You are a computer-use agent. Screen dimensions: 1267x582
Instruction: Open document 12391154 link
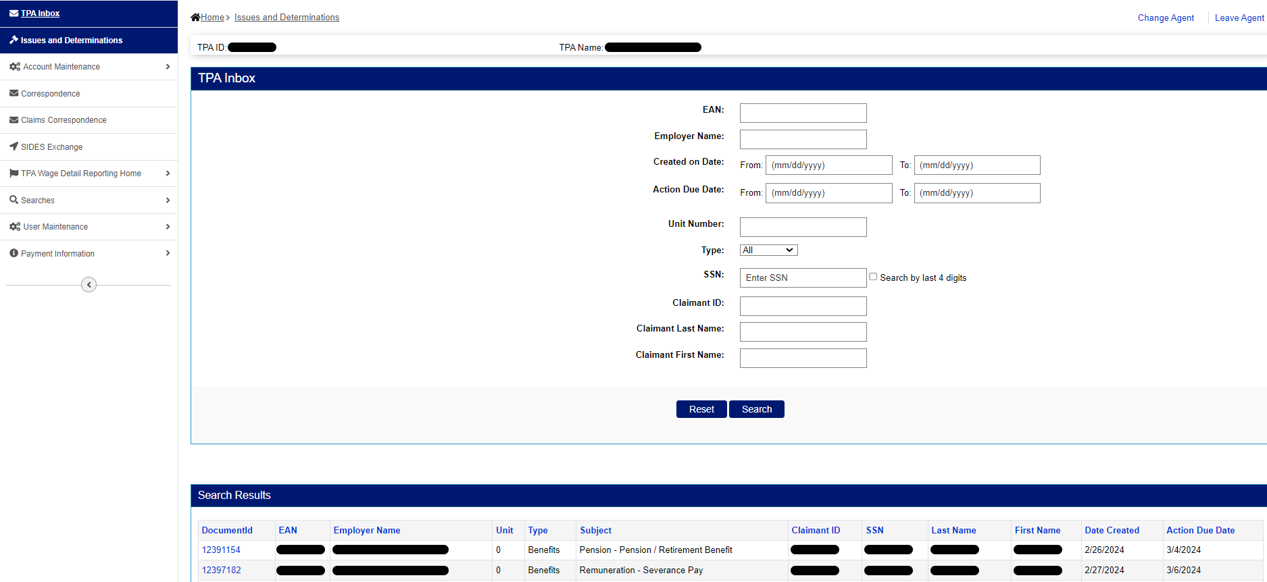(x=221, y=550)
